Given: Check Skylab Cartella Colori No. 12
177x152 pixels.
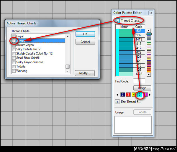Looking at the screenshot, I should 14,53.
